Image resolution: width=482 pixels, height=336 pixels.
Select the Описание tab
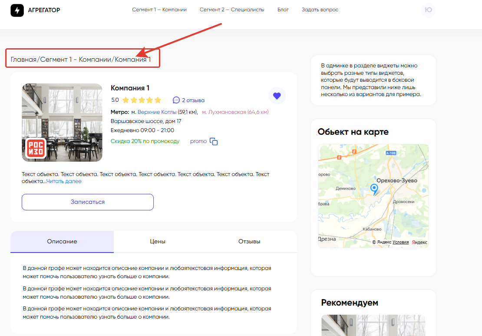(62, 242)
